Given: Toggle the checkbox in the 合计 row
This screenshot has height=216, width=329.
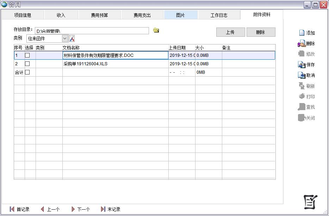Looking at the screenshot, I should (27, 72).
